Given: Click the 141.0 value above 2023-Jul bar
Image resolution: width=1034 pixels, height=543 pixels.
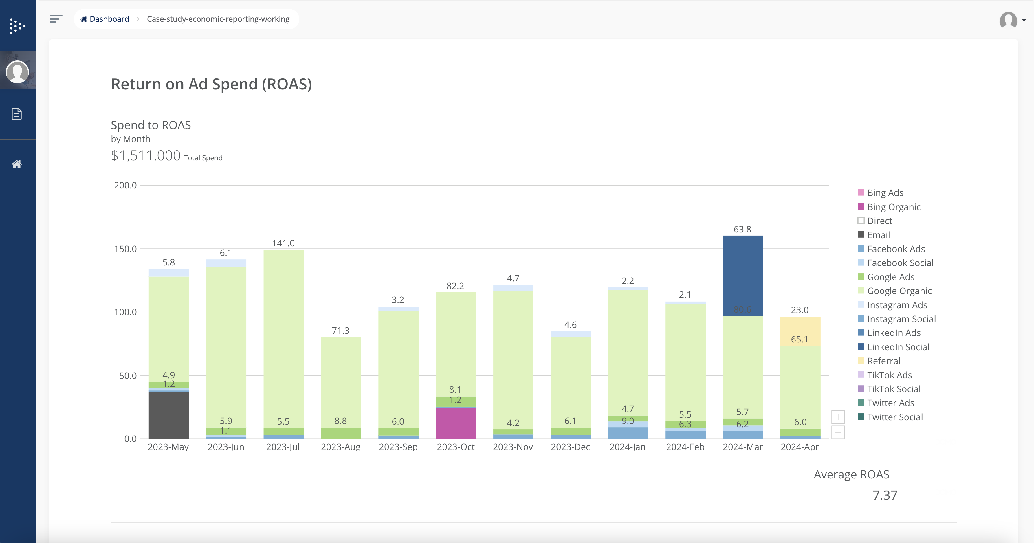Looking at the screenshot, I should click(283, 243).
